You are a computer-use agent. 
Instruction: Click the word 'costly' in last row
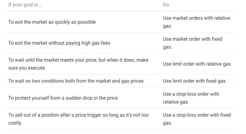click(x=15, y=123)
